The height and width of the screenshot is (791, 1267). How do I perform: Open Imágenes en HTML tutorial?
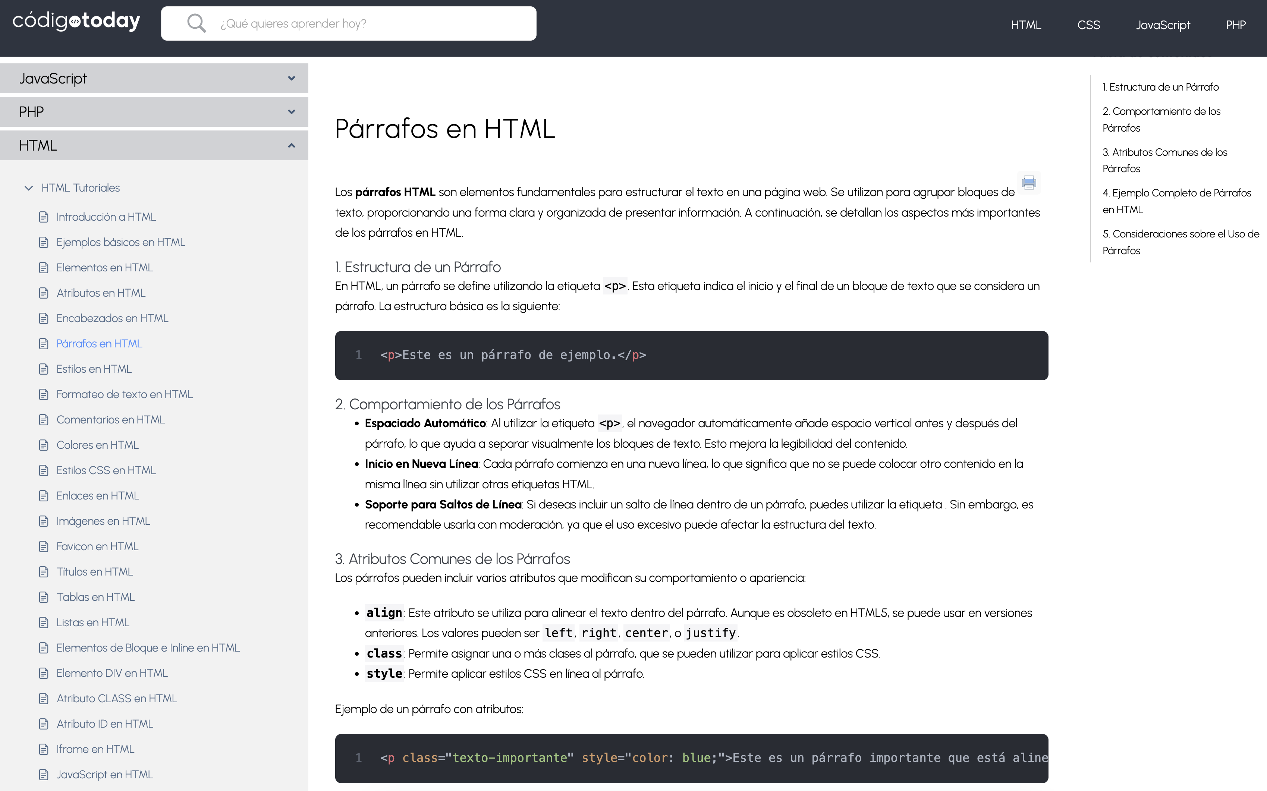coord(104,521)
